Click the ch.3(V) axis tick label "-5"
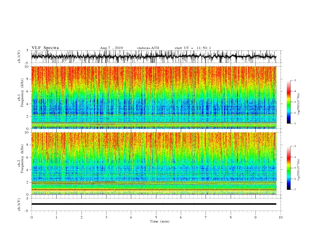The height and width of the screenshot is (244, 316). [27, 211]
